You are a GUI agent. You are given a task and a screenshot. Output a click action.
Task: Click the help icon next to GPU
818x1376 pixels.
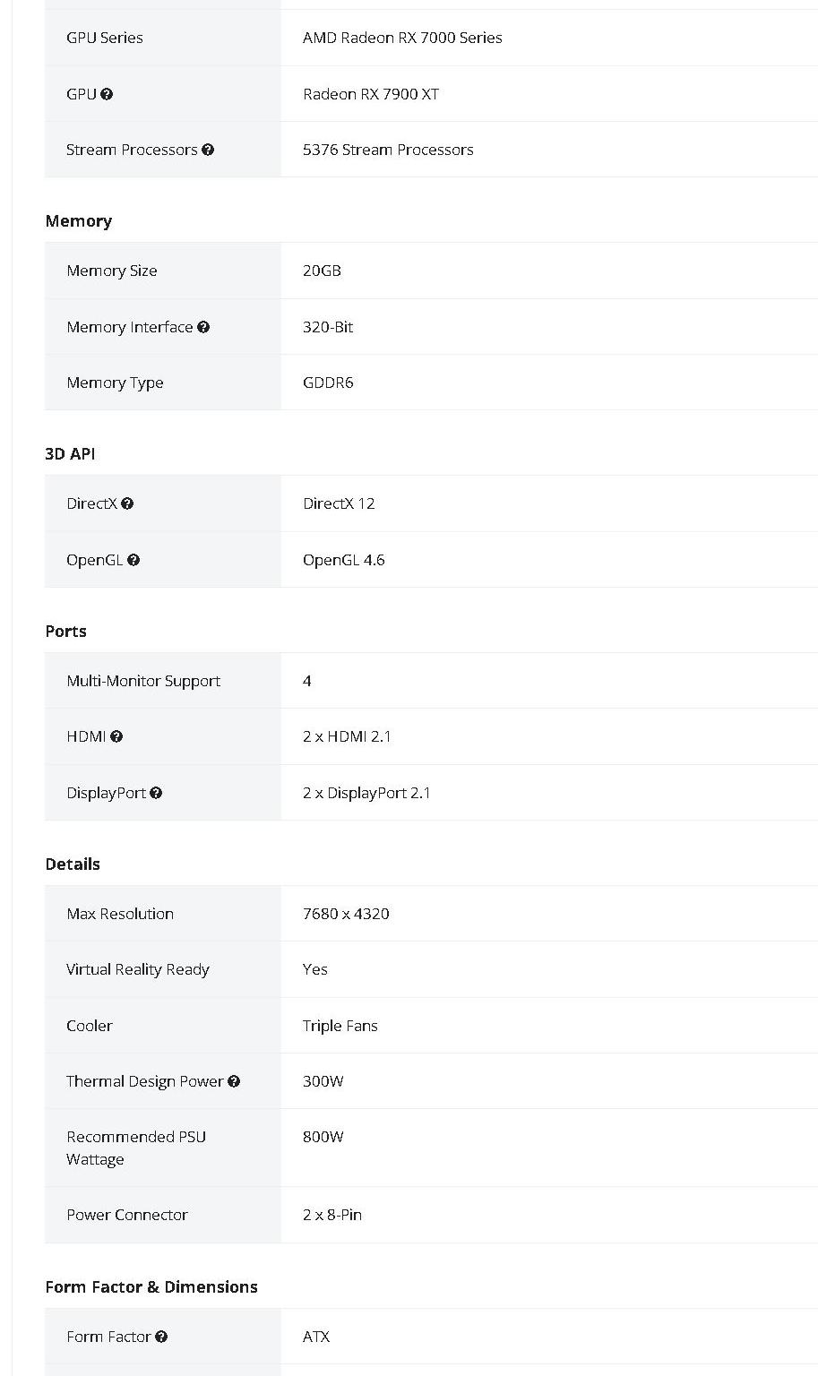click(x=107, y=94)
